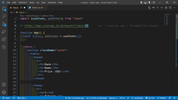This screenshot has width=178, height=100.
Task: Open the Search view in activity bar
Action: tap(4, 16)
